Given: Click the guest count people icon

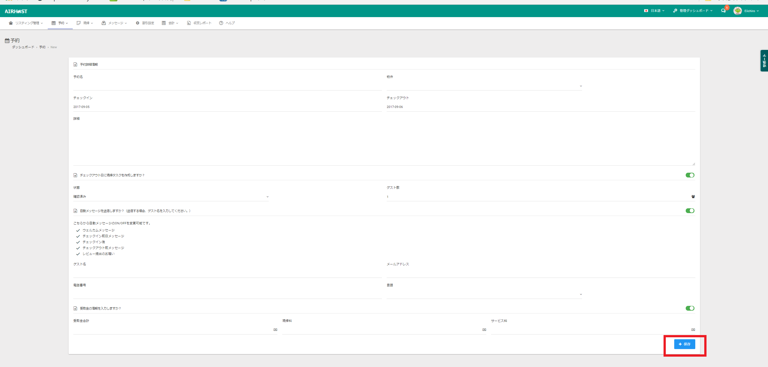Looking at the screenshot, I should [x=693, y=197].
